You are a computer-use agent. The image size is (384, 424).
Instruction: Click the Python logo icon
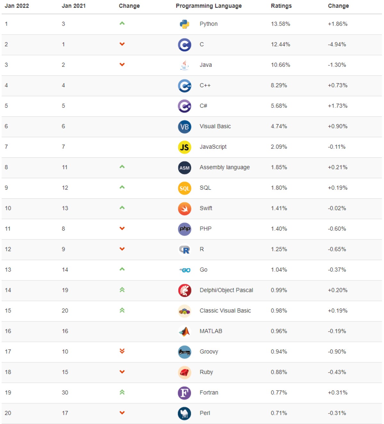(x=185, y=24)
